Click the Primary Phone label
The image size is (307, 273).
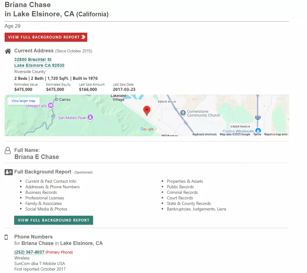pos(59,252)
